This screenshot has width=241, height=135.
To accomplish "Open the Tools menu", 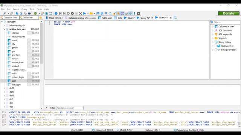I will (32, 9).
